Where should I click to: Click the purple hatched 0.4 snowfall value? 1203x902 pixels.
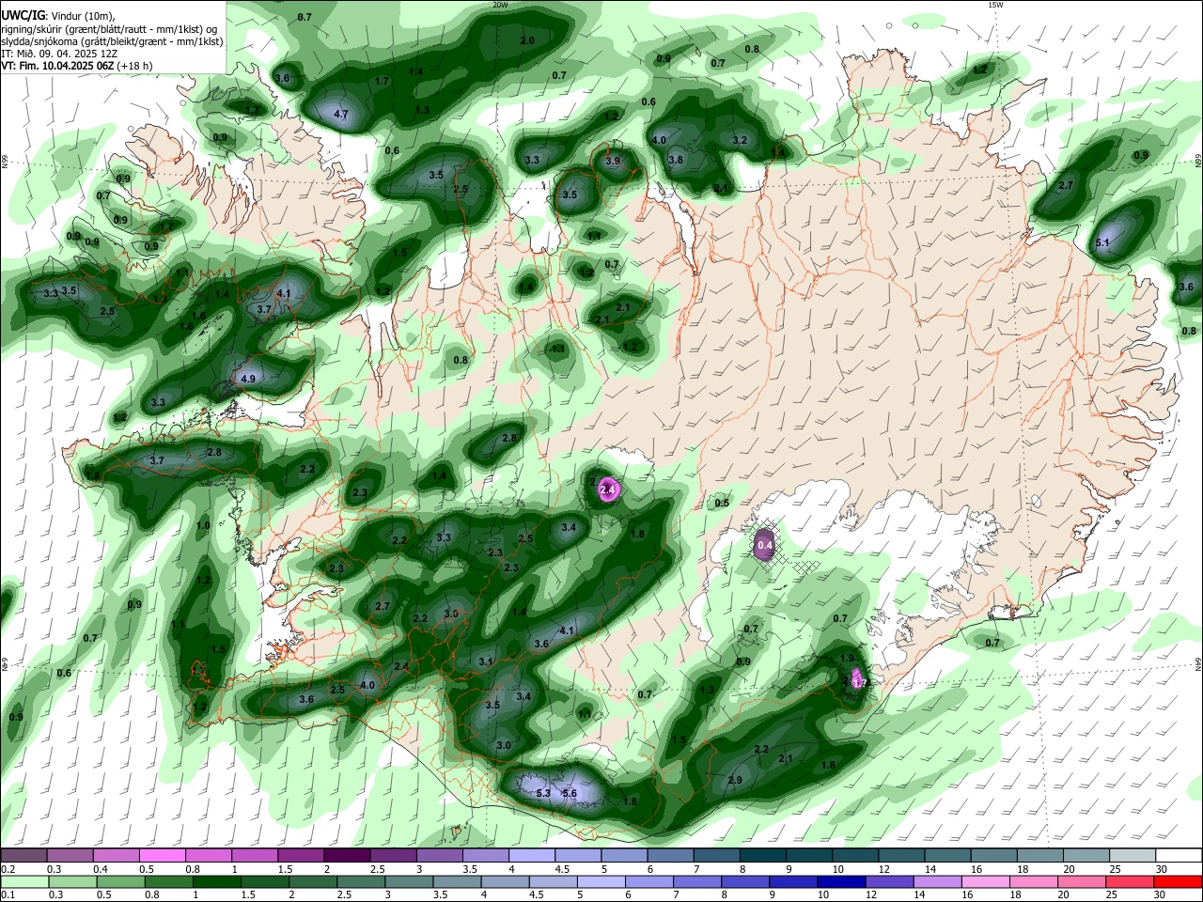pos(765,544)
